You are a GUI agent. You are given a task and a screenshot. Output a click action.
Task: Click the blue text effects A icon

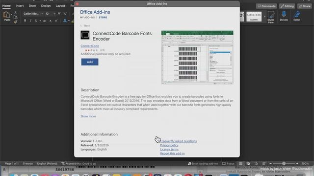coord(65,21)
